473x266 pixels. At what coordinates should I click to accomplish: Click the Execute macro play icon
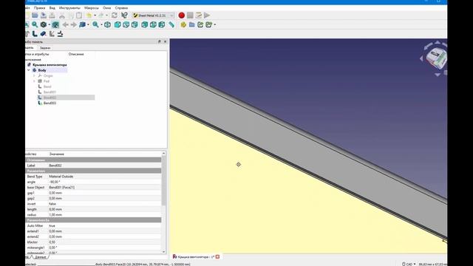click(207, 16)
